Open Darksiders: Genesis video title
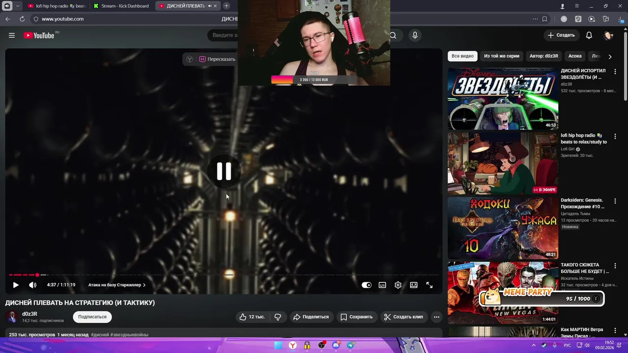 pos(583,203)
